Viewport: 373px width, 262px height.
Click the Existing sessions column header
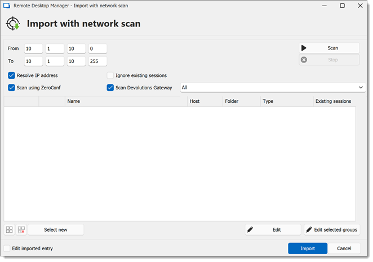click(x=334, y=101)
